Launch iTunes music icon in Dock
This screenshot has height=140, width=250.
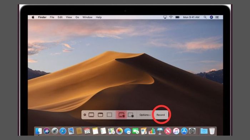176,131
